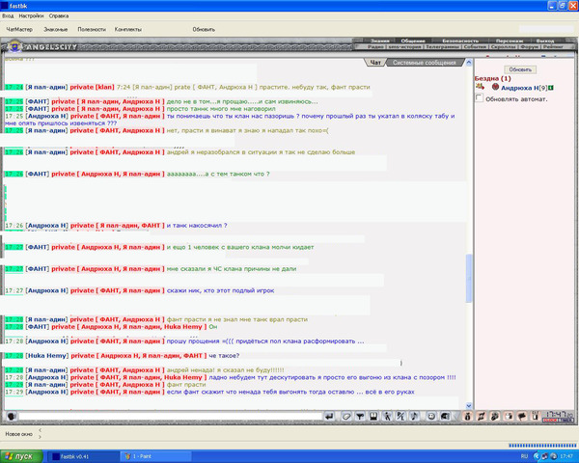Switch to the Чат tab
Image resolution: width=579 pixels, height=463 pixels.
coord(375,63)
